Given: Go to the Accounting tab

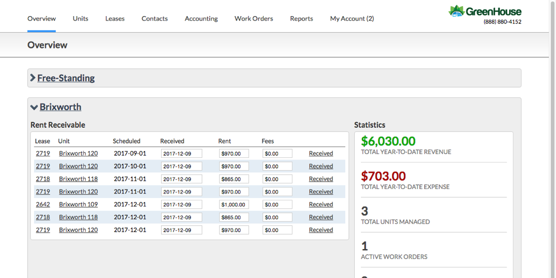Looking at the screenshot, I should tap(201, 18).
